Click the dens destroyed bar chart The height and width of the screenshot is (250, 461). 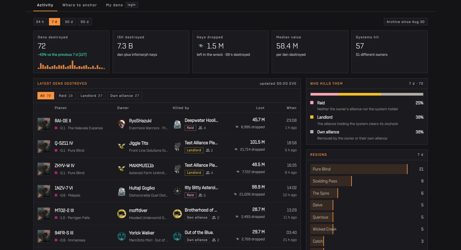click(x=71, y=65)
